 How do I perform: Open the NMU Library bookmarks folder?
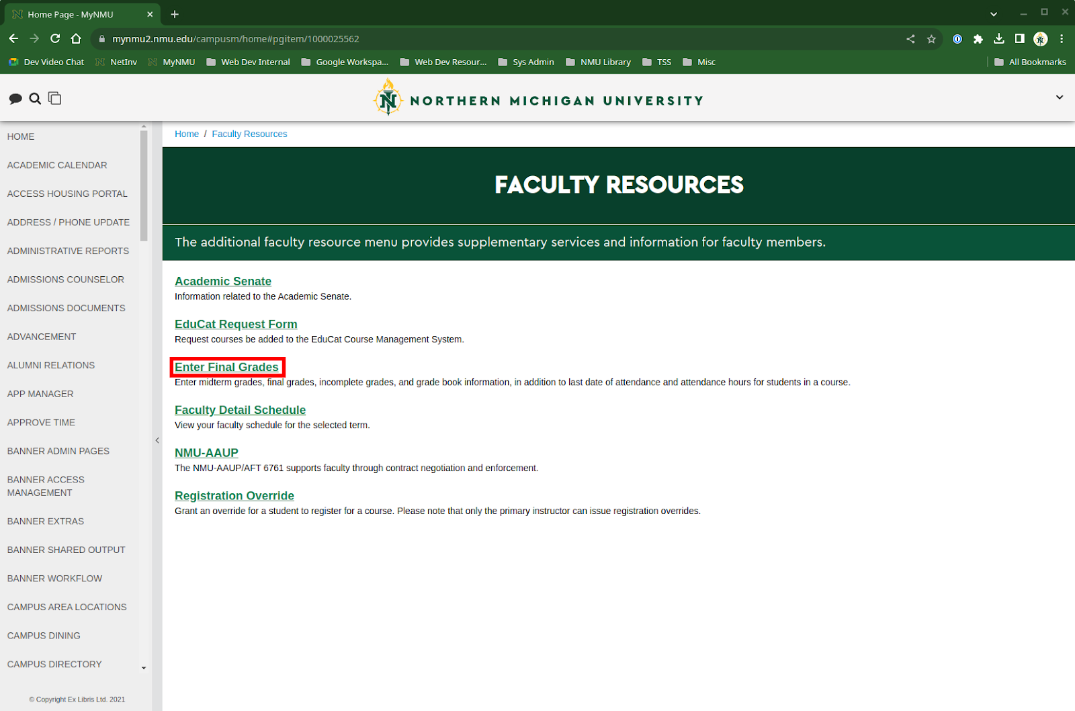point(599,62)
